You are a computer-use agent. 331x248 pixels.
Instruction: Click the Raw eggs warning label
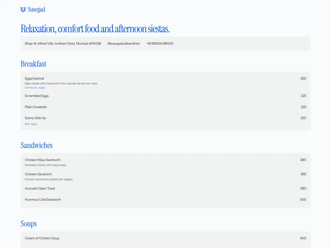[31, 124]
